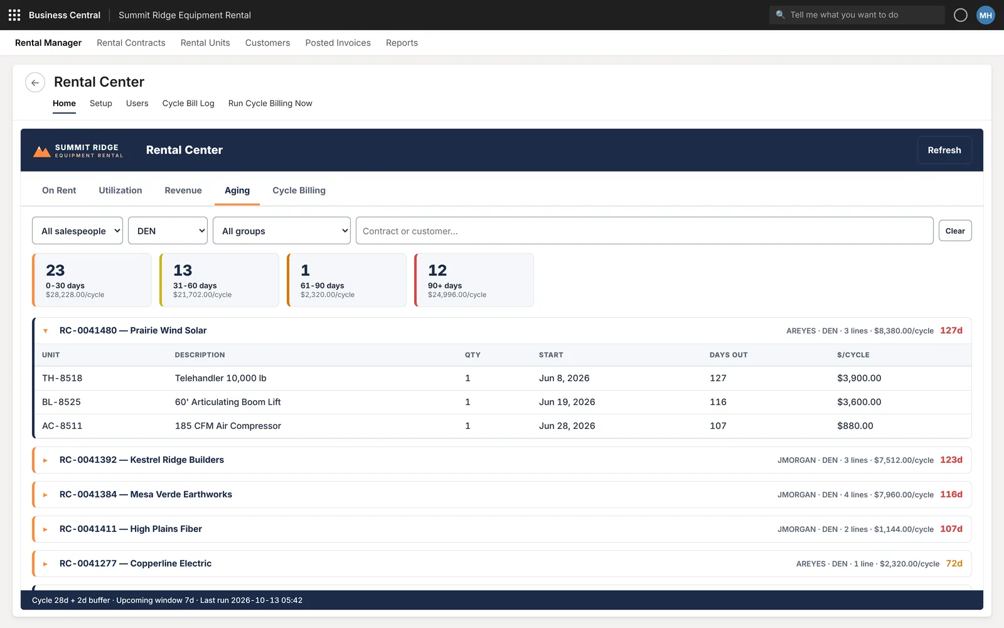Click unit BL-8525 in the table

(61, 402)
